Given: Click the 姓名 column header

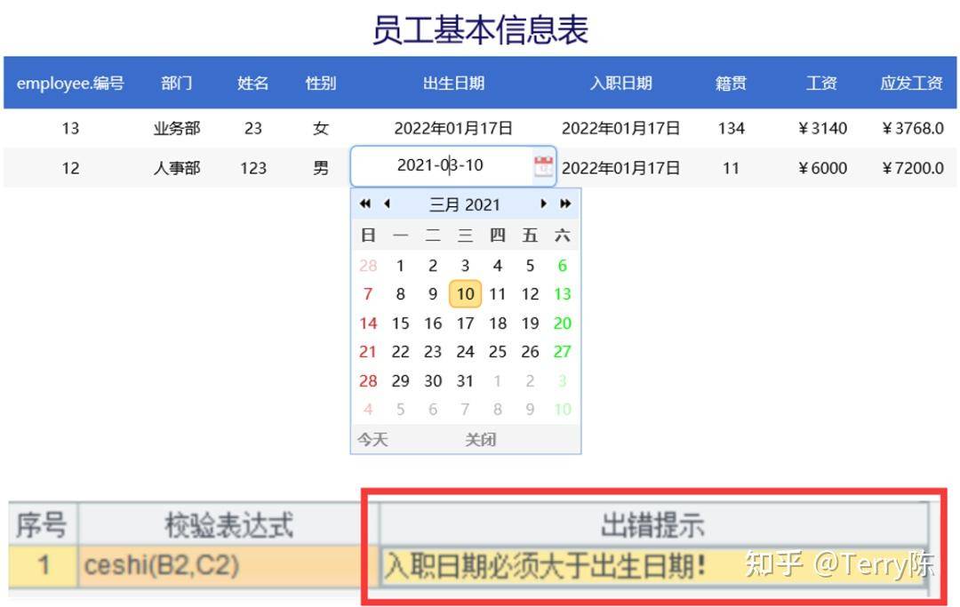Looking at the screenshot, I should click(x=252, y=83).
